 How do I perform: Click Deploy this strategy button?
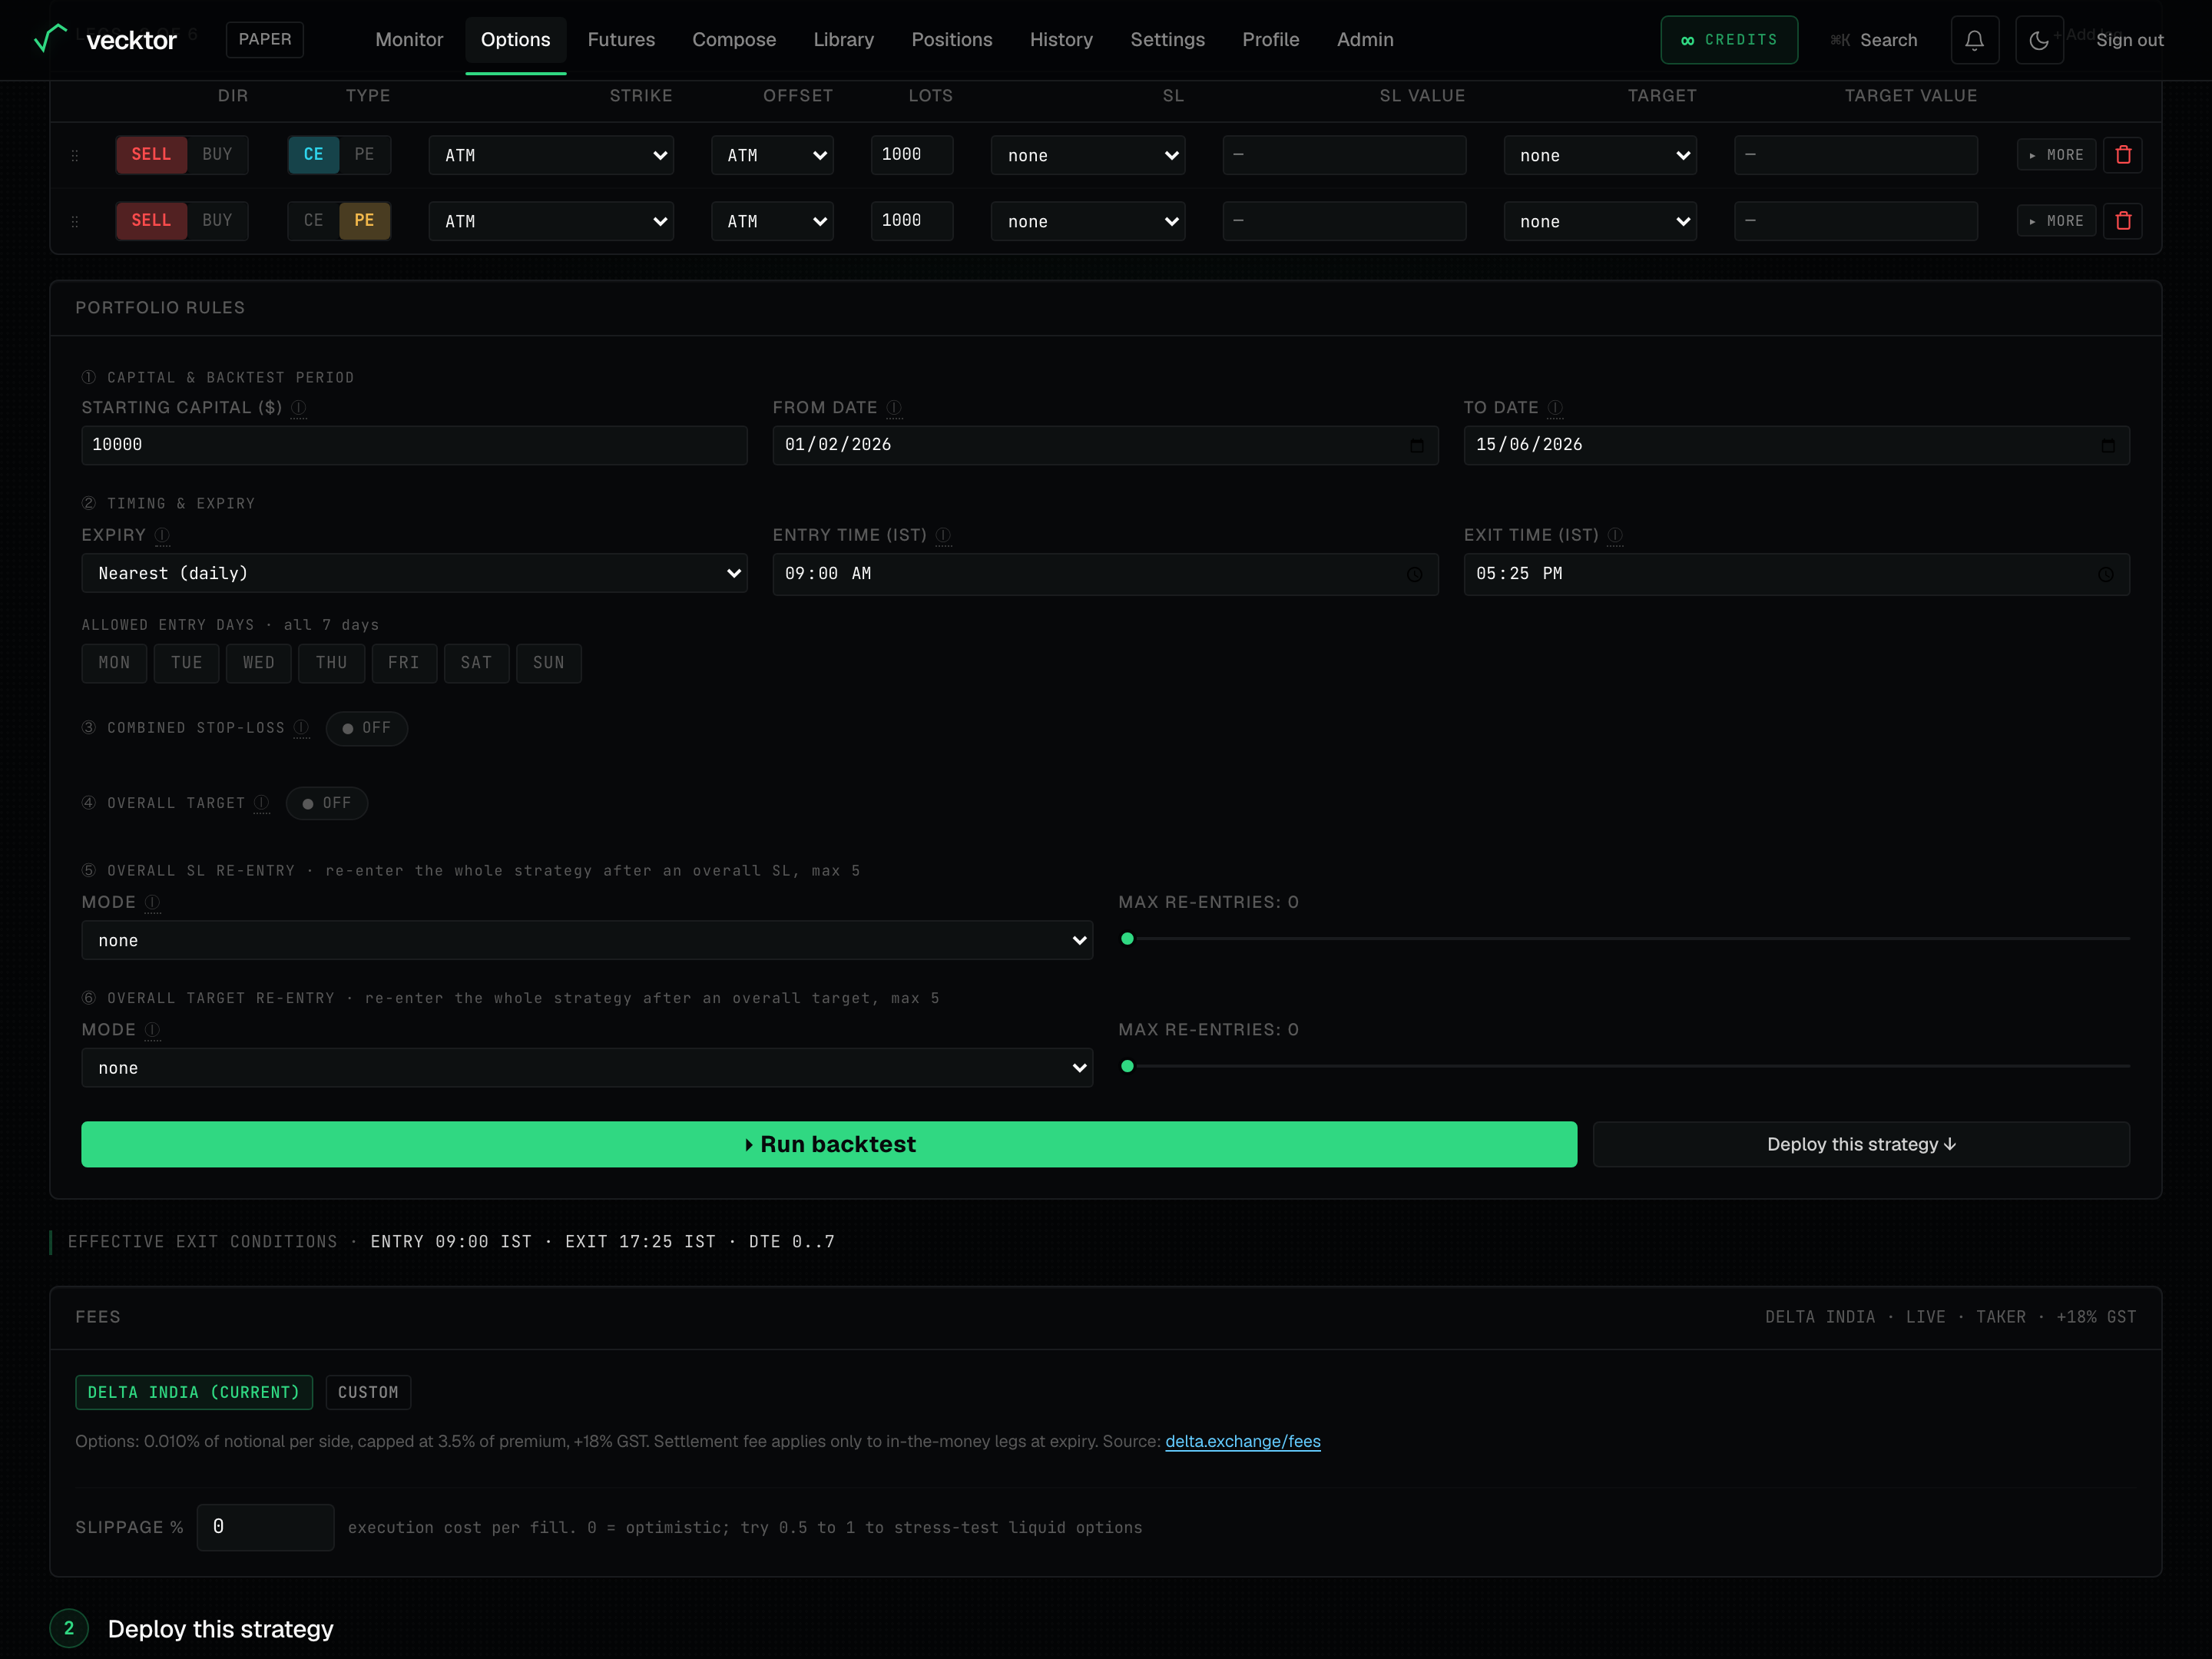(x=1861, y=1144)
